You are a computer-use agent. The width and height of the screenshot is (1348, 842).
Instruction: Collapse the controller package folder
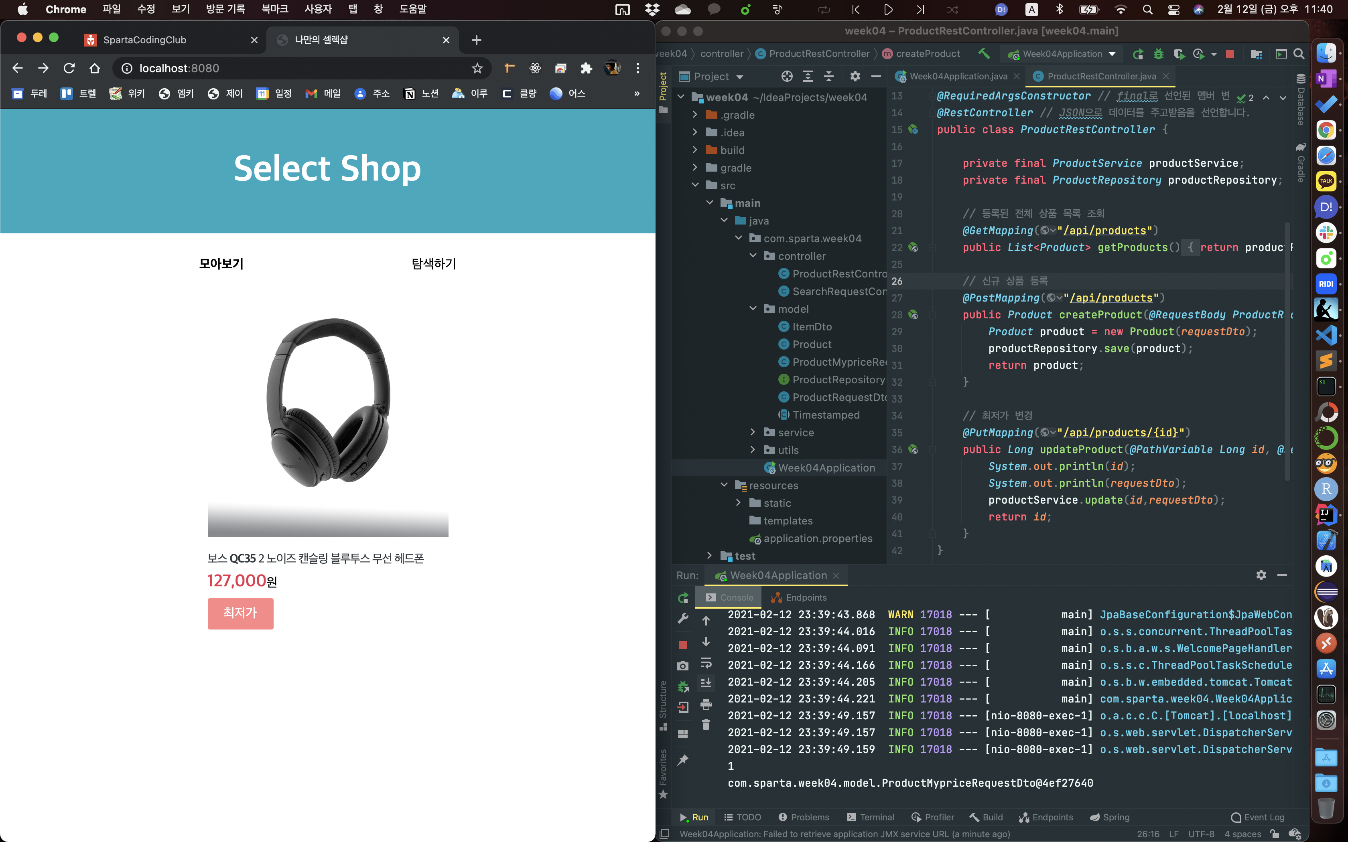[753, 256]
